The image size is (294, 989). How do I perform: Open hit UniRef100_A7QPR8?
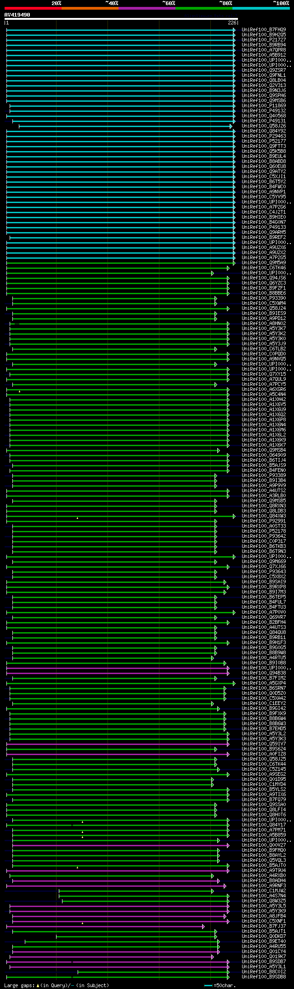[x=264, y=50]
